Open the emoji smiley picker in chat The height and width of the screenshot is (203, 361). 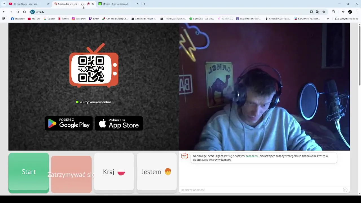345,190
